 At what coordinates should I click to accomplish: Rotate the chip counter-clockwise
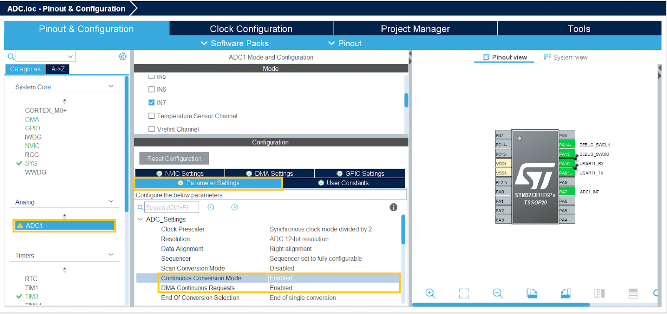tap(565, 293)
